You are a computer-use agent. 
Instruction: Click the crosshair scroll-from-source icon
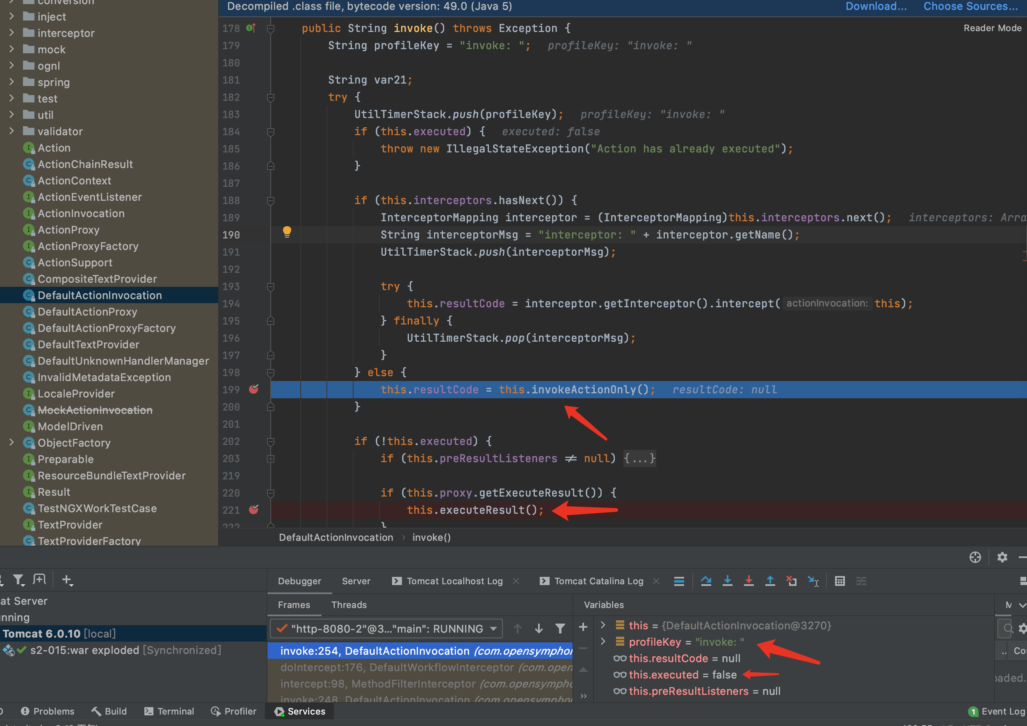(x=975, y=557)
